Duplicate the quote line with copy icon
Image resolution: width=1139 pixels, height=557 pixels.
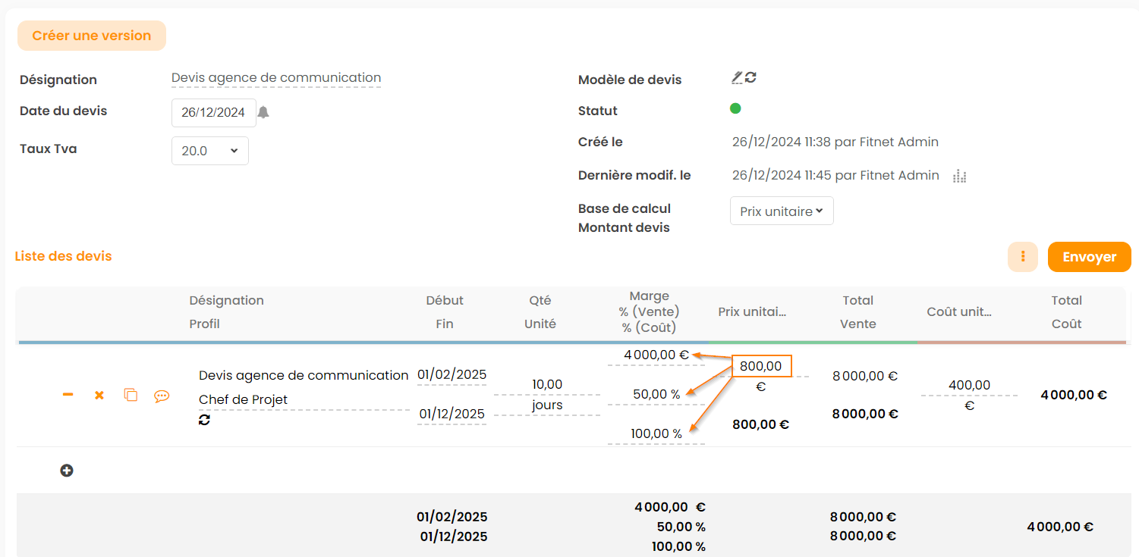(x=131, y=395)
